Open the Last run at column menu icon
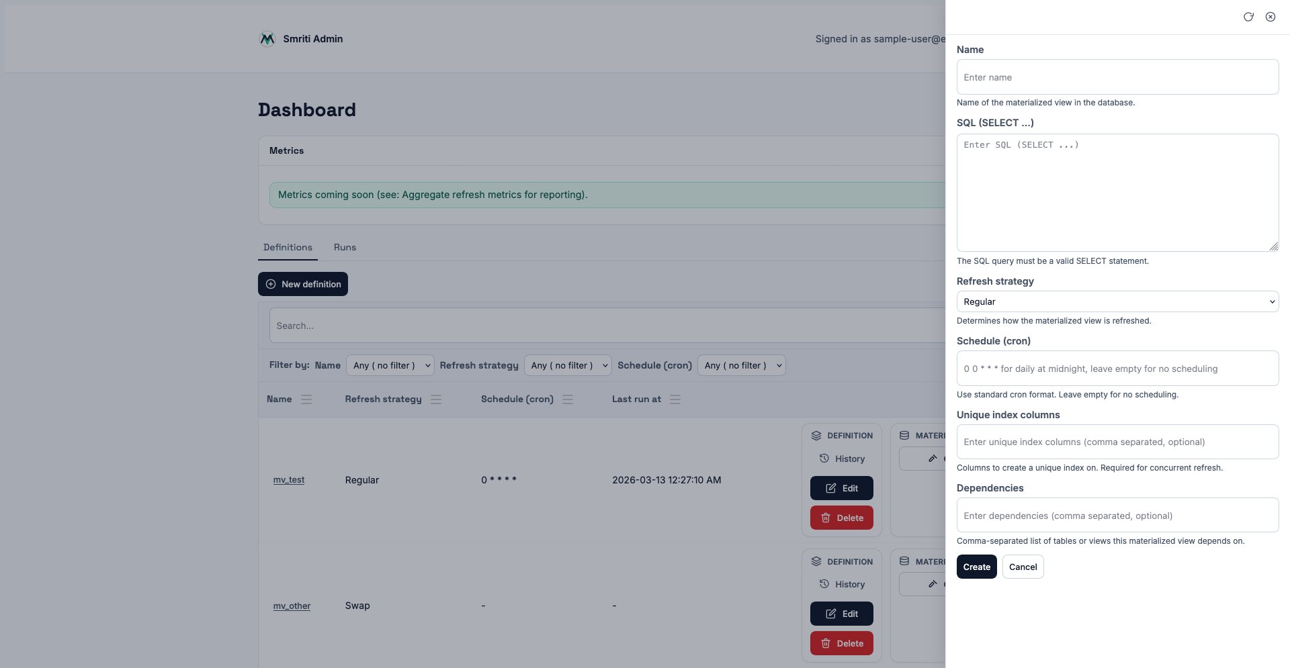Image resolution: width=1290 pixels, height=668 pixels. (x=675, y=399)
